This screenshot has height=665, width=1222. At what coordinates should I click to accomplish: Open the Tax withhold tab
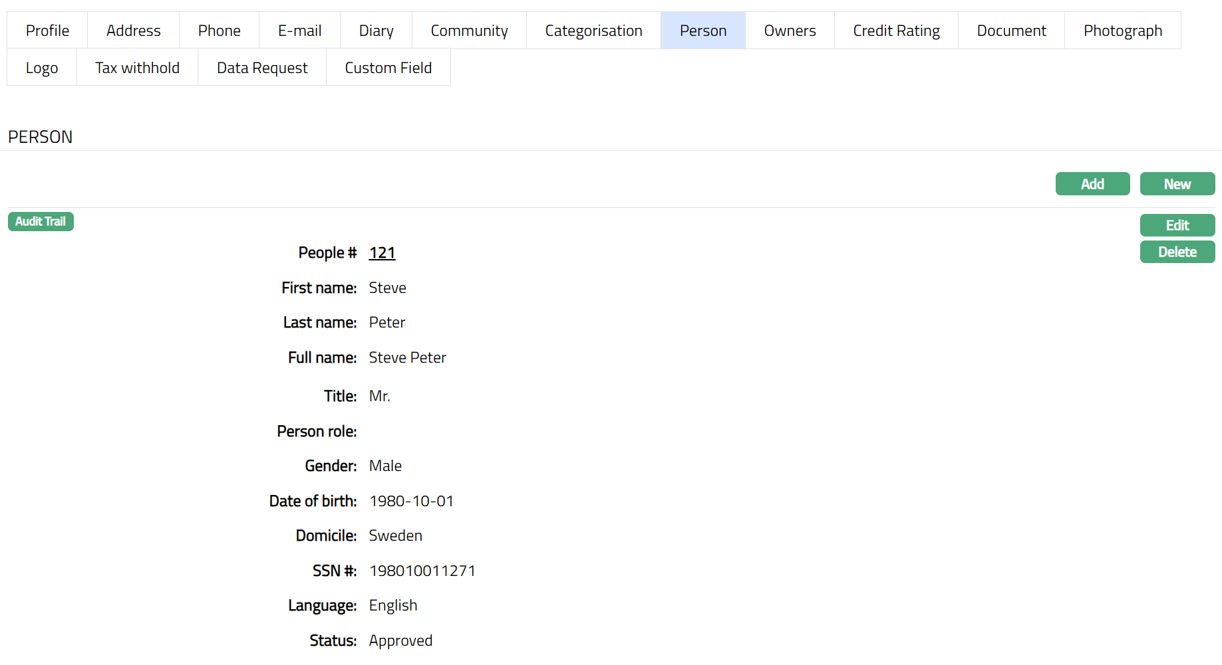point(137,68)
